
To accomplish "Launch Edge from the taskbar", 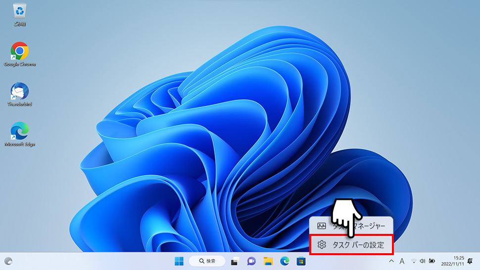I will point(285,261).
